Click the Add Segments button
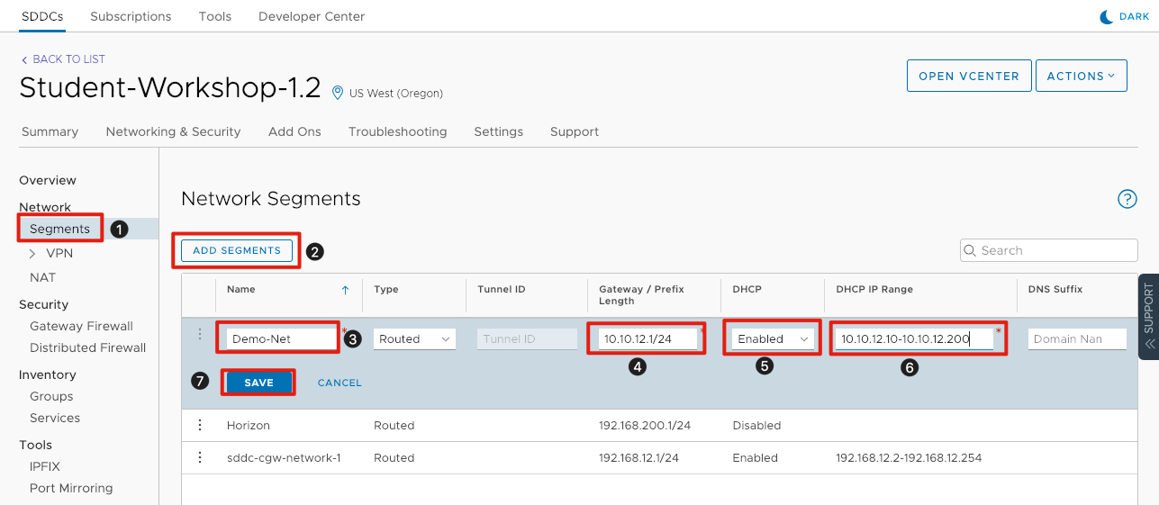 click(237, 250)
